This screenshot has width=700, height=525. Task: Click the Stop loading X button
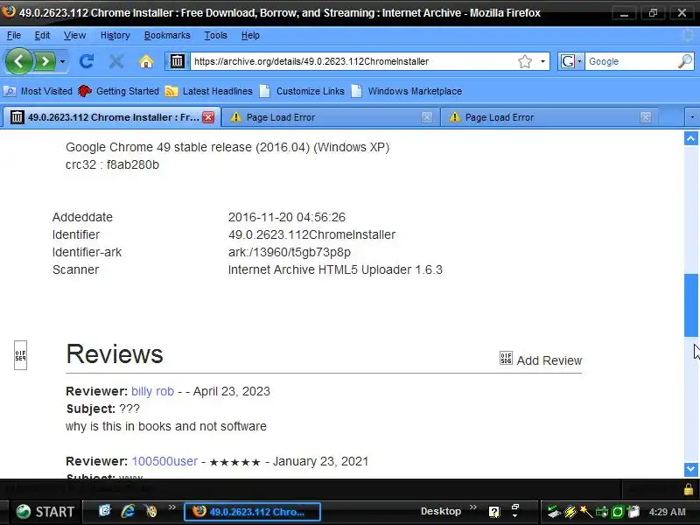[116, 61]
